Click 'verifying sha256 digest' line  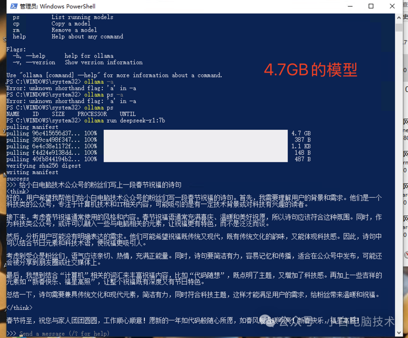[44, 166]
